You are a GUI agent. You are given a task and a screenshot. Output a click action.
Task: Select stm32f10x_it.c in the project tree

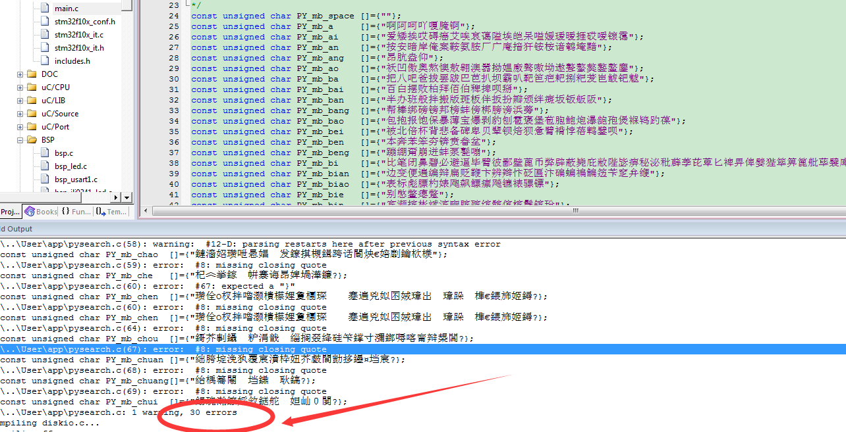[x=78, y=35]
